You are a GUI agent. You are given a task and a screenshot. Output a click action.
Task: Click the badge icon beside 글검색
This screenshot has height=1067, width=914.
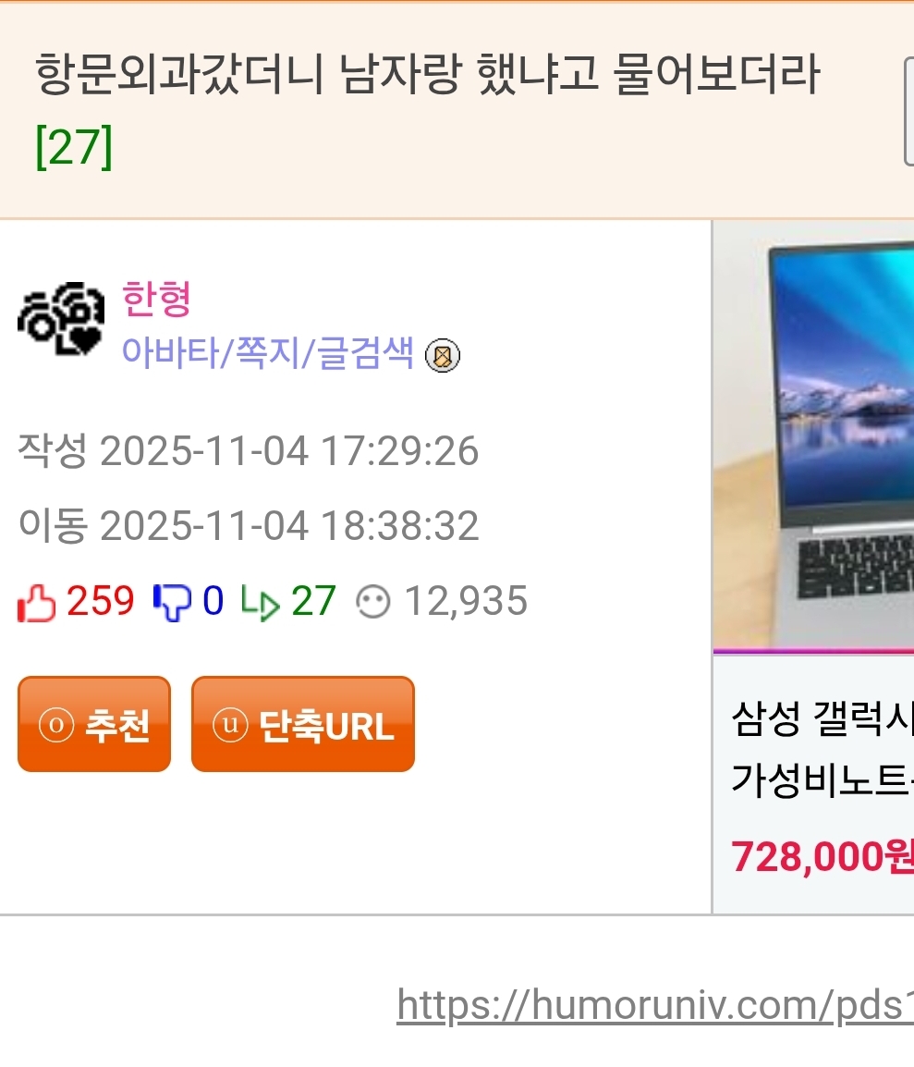[x=443, y=355]
